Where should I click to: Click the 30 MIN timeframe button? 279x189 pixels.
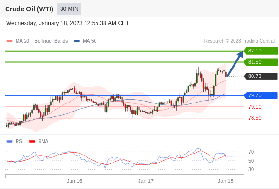pyautogui.click(x=69, y=9)
